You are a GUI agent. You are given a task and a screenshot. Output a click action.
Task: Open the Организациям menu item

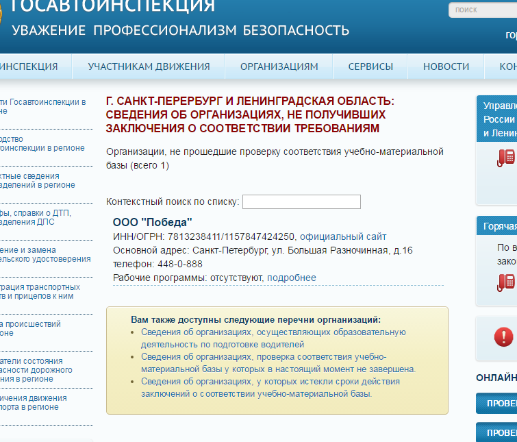tap(279, 66)
